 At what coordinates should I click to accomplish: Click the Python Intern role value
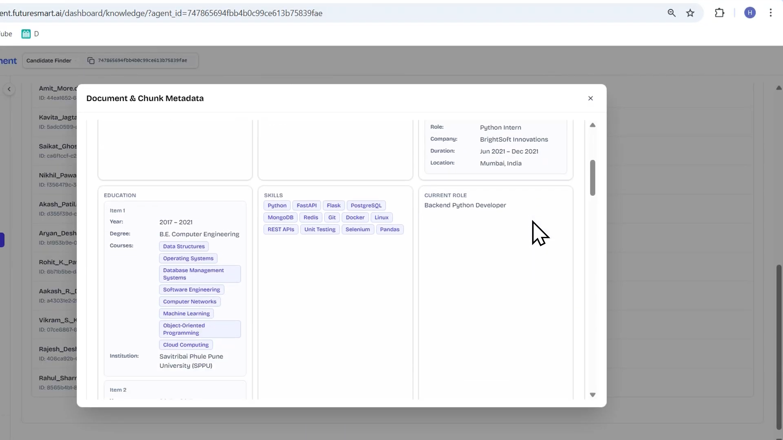pos(500,128)
